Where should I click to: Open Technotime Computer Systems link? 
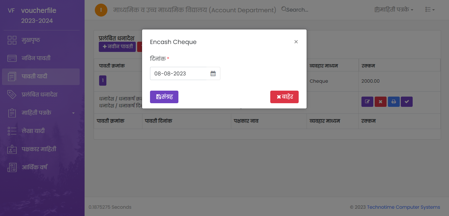403,207
